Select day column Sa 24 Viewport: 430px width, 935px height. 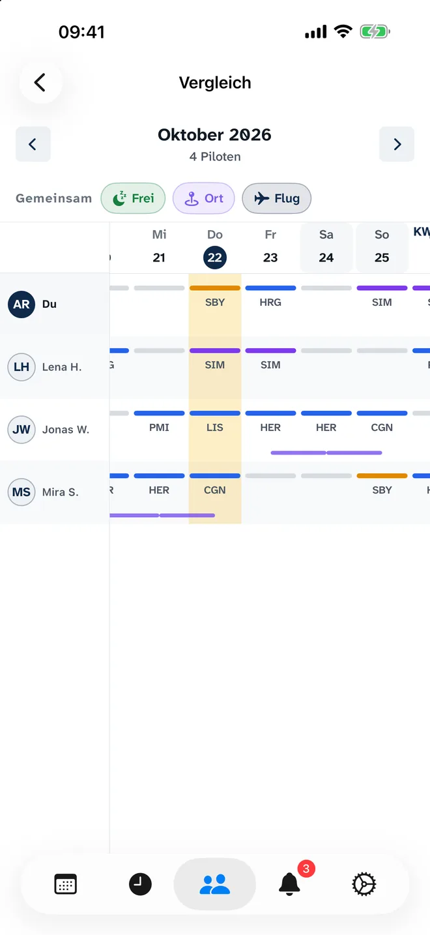tap(326, 246)
